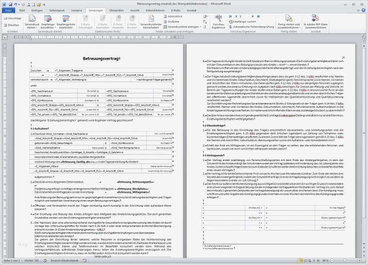Screen dimensions: 368x265
Task: Click the Wörter 785 word count
Action: [x=31, y=260]
